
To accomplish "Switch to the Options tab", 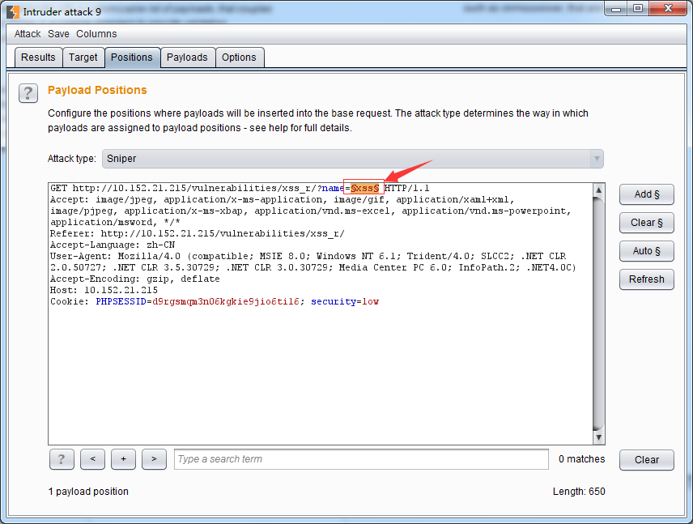I will tap(239, 58).
